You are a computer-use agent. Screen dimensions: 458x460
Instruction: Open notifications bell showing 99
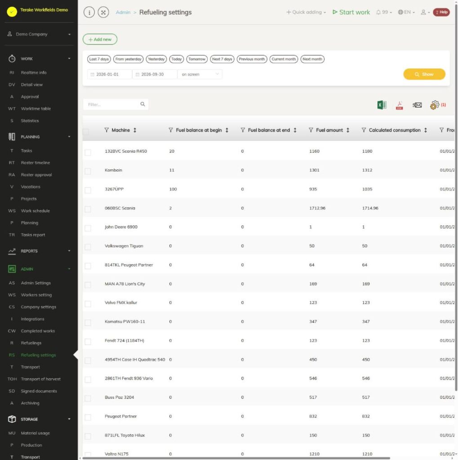pyautogui.click(x=384, y=12)
